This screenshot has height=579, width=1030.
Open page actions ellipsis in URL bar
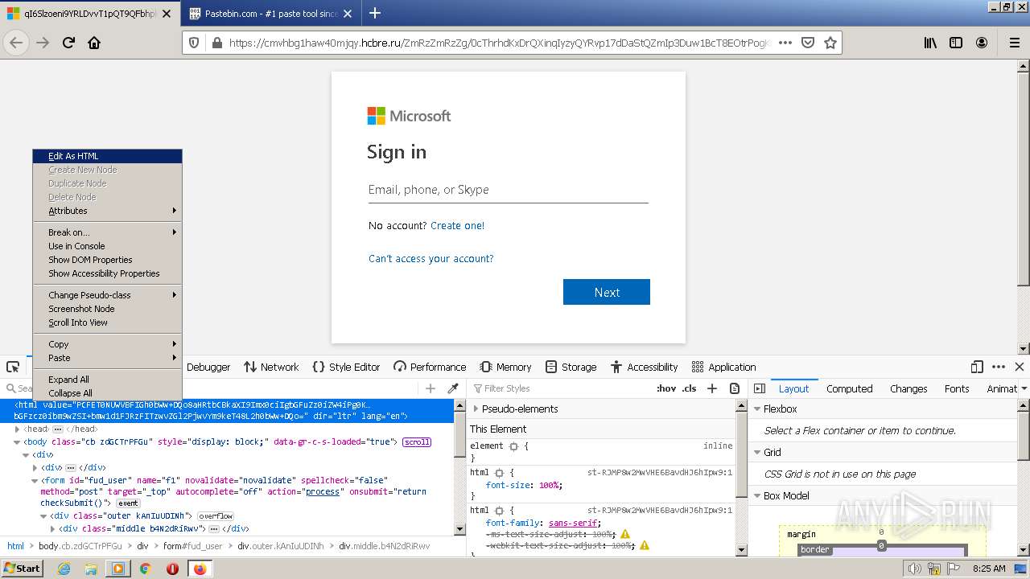tap(785, 43)
